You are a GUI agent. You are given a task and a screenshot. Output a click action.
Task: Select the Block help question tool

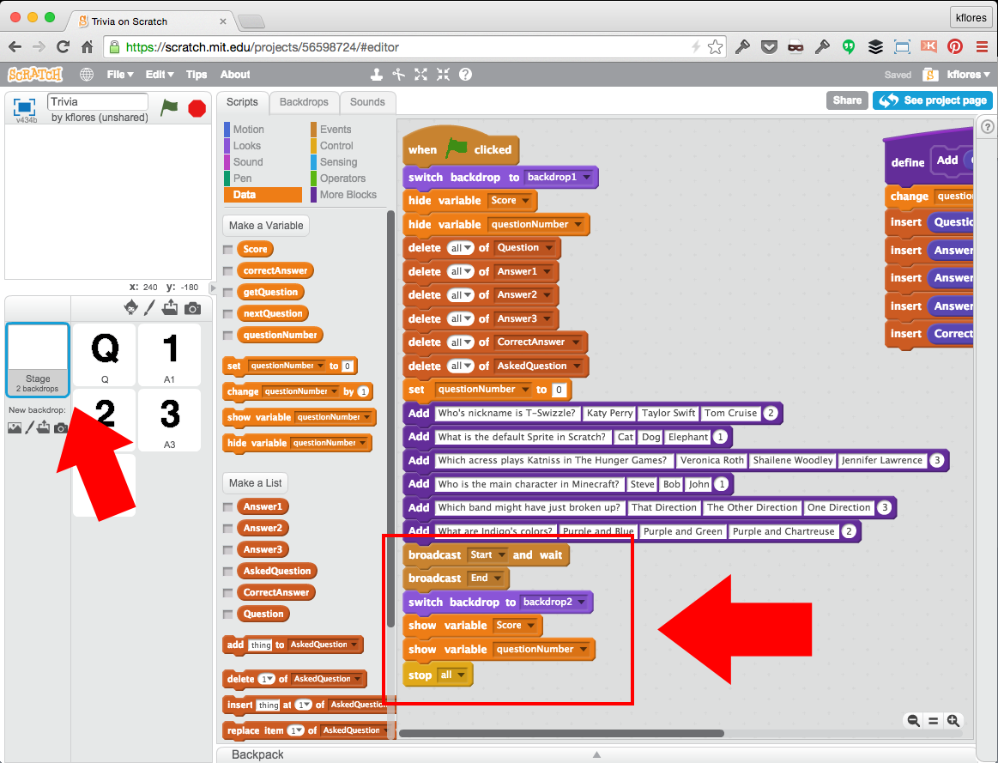pos(465,75)
